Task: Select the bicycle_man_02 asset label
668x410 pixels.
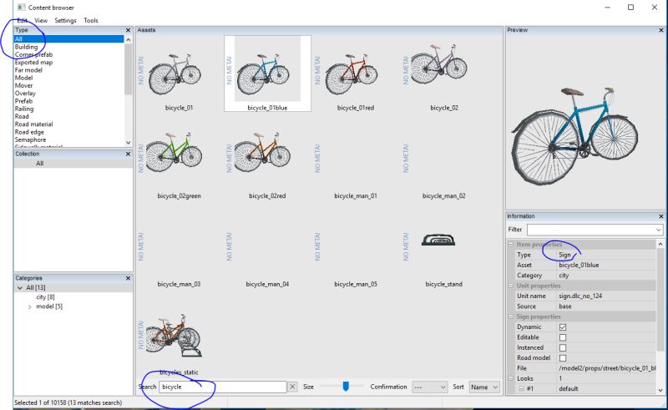Action: tap(444, 196)
